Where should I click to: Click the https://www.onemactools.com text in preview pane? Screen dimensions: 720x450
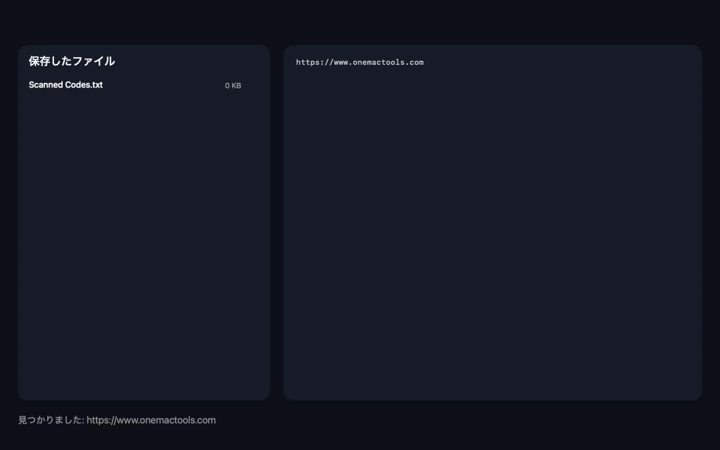coord(360,62)
